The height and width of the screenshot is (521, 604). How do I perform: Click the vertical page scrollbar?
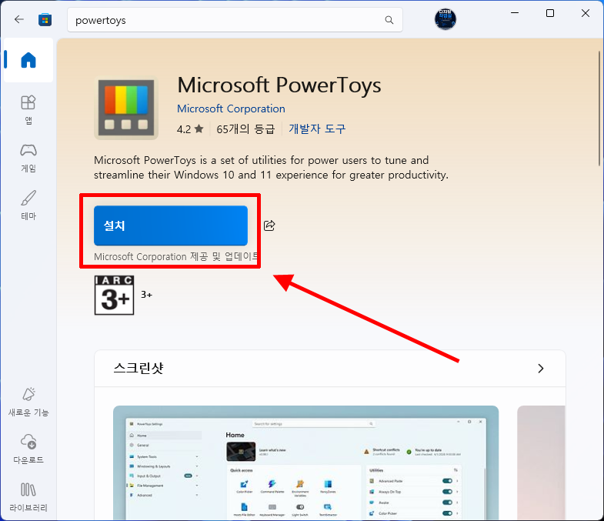pyautogui.click(x=599, y=108)
